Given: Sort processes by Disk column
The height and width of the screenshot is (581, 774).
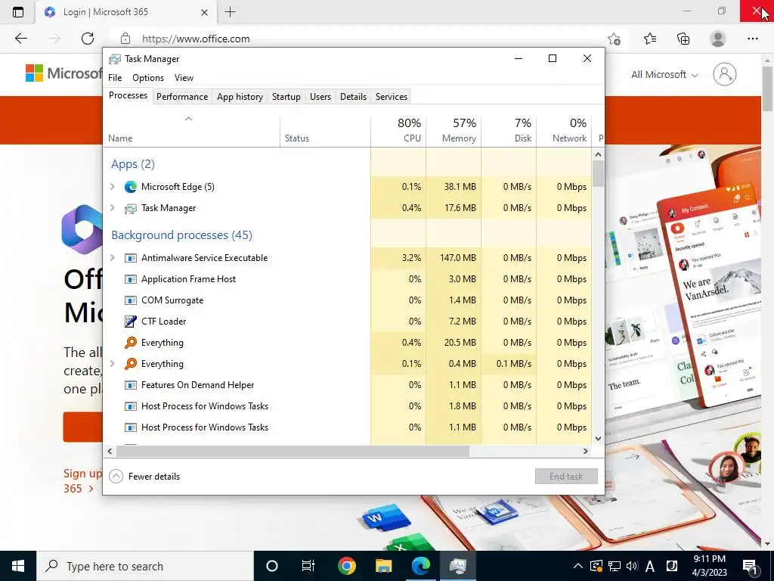Looking at the screenshot, I should tap(509, 130).
